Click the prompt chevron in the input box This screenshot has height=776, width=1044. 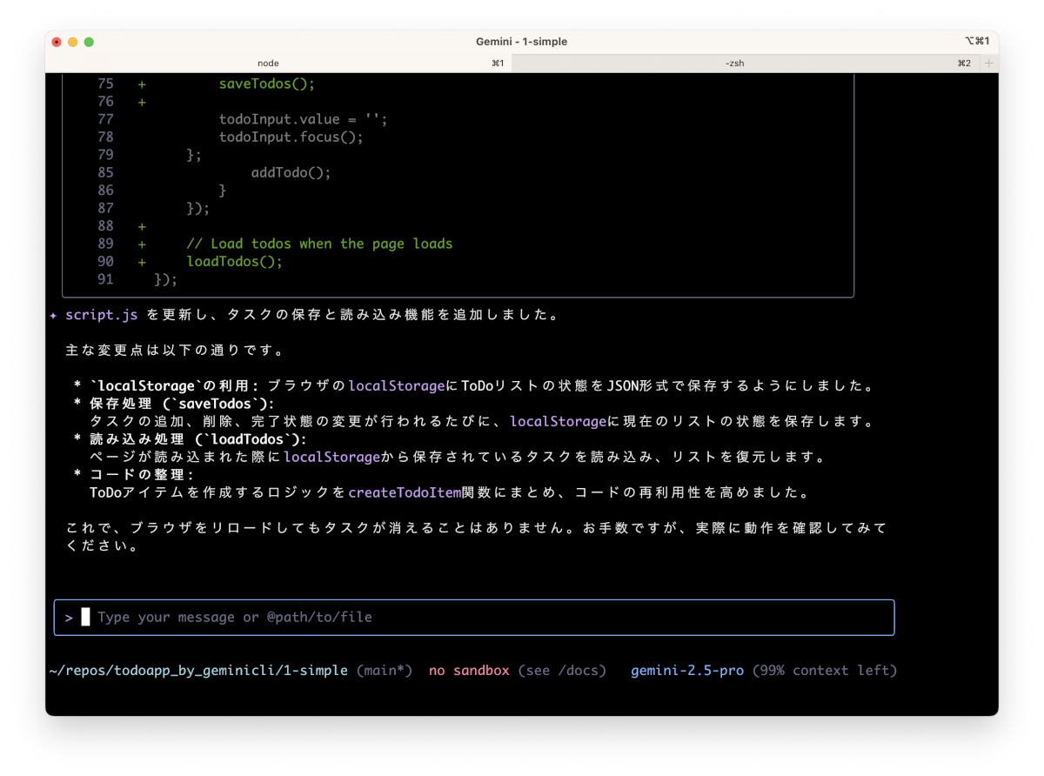coord(69,618)
